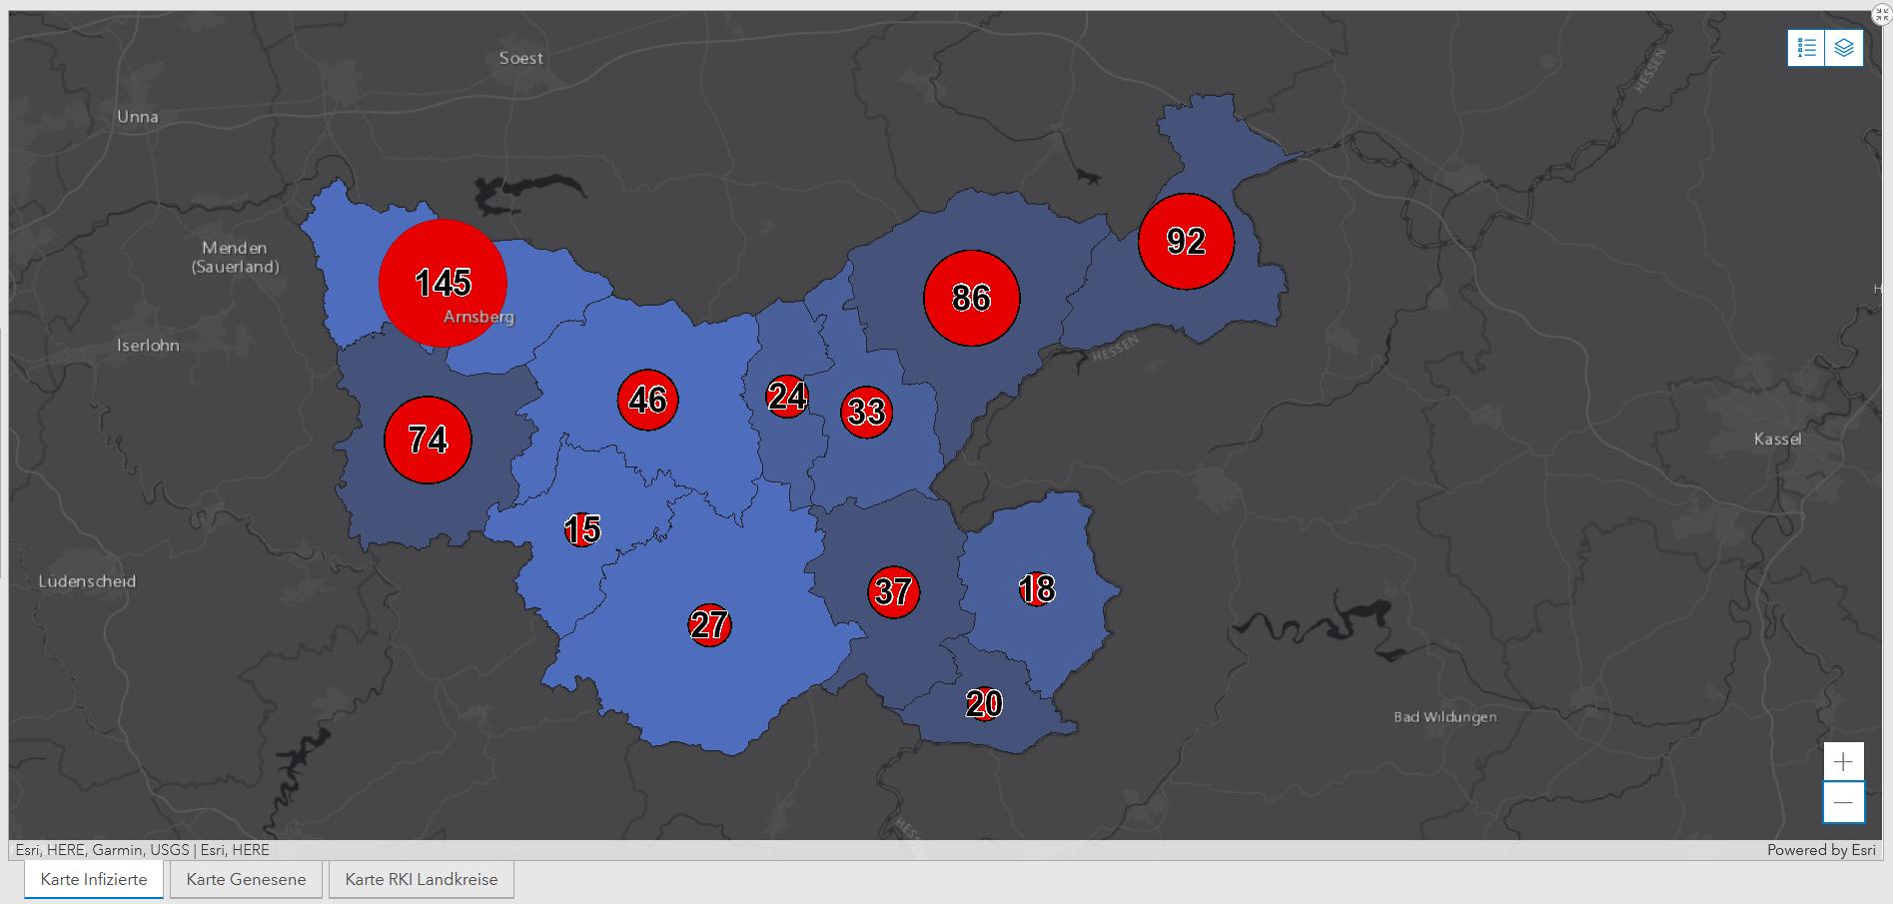The height and width of the screenshot is (904, 1893).
Task: Open the layer list panel
Action: tap(1844, 48)
